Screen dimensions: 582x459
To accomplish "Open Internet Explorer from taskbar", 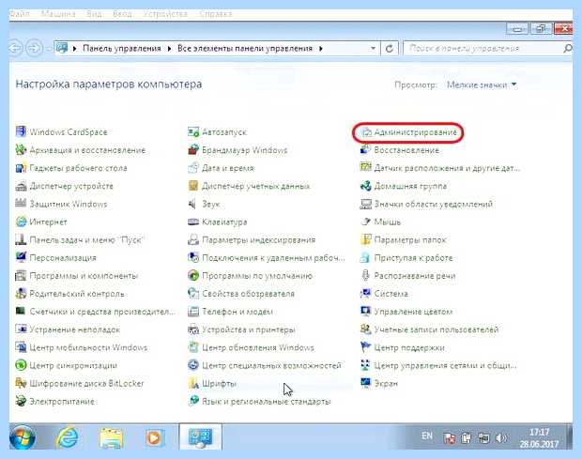I will 68,436.
